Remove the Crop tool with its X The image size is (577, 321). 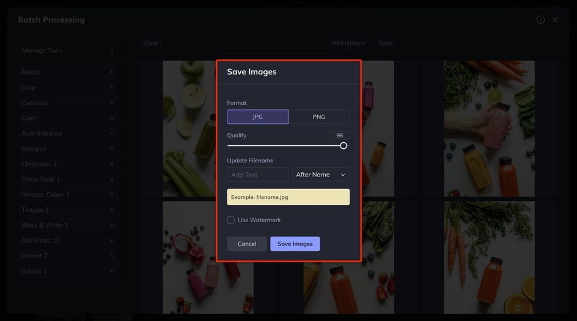pyautogui.click(x=111, y=87)
